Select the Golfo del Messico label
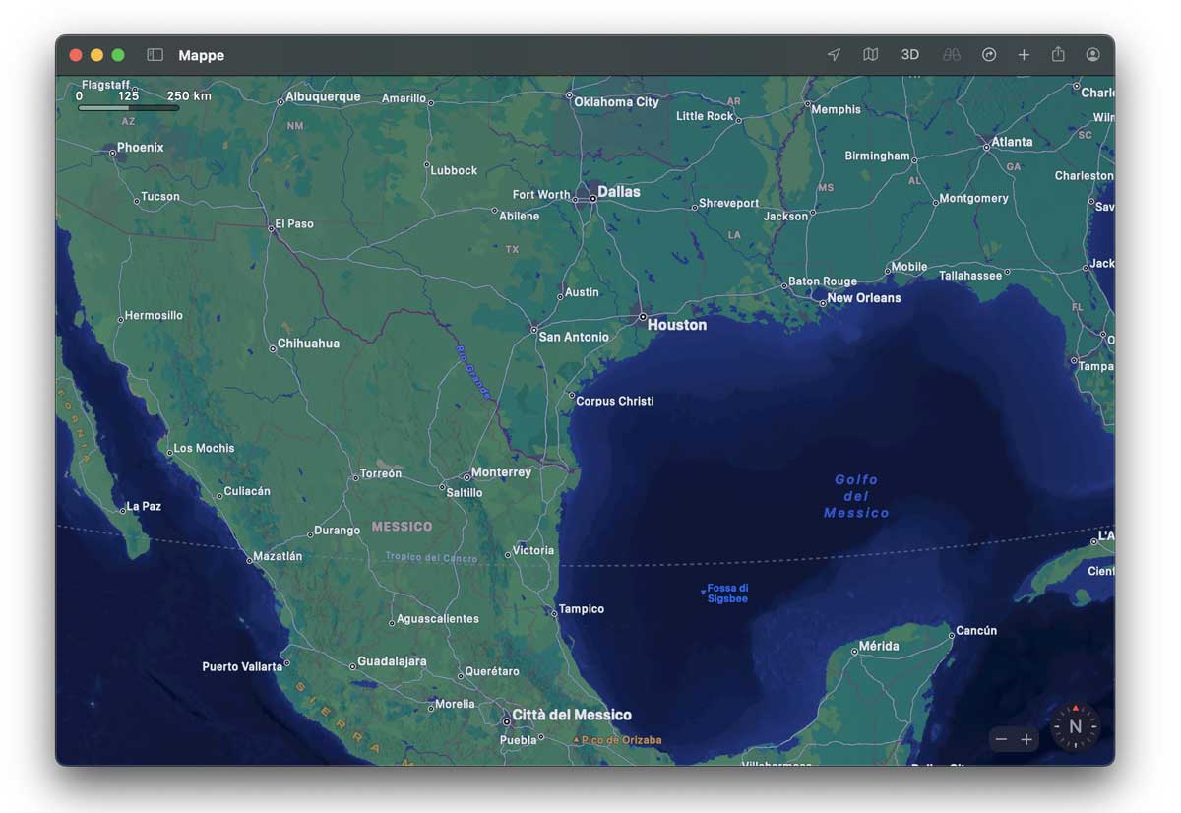 coord(856,496)
